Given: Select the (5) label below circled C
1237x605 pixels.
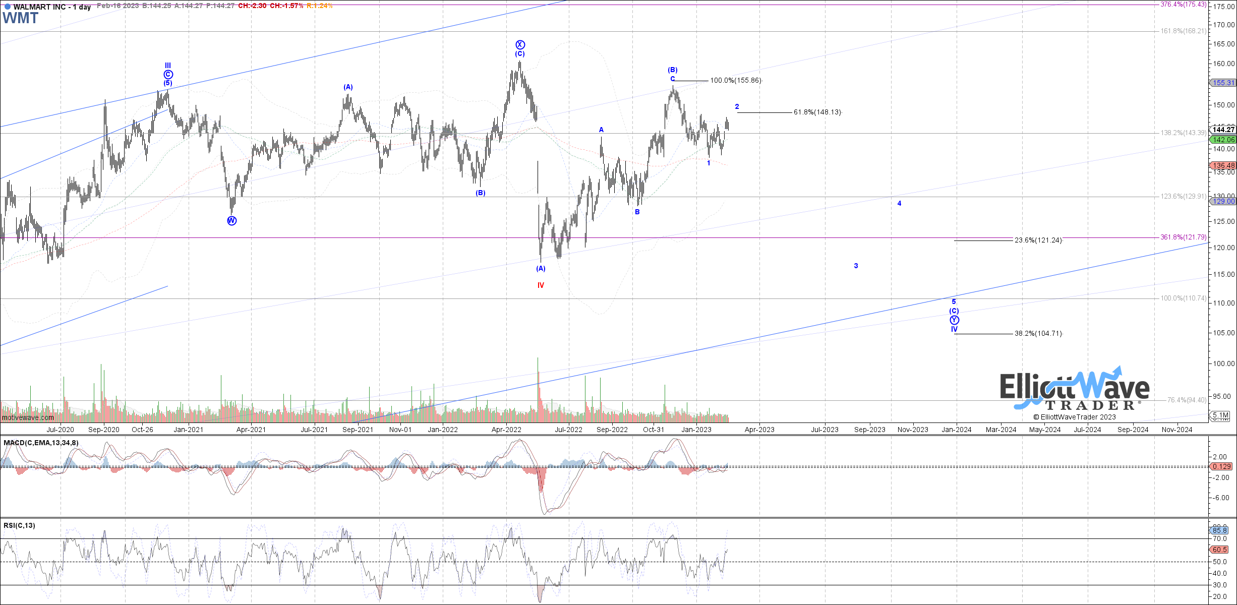Looking at the screenshot, I should pyautogui.click(x=168, y=83).
